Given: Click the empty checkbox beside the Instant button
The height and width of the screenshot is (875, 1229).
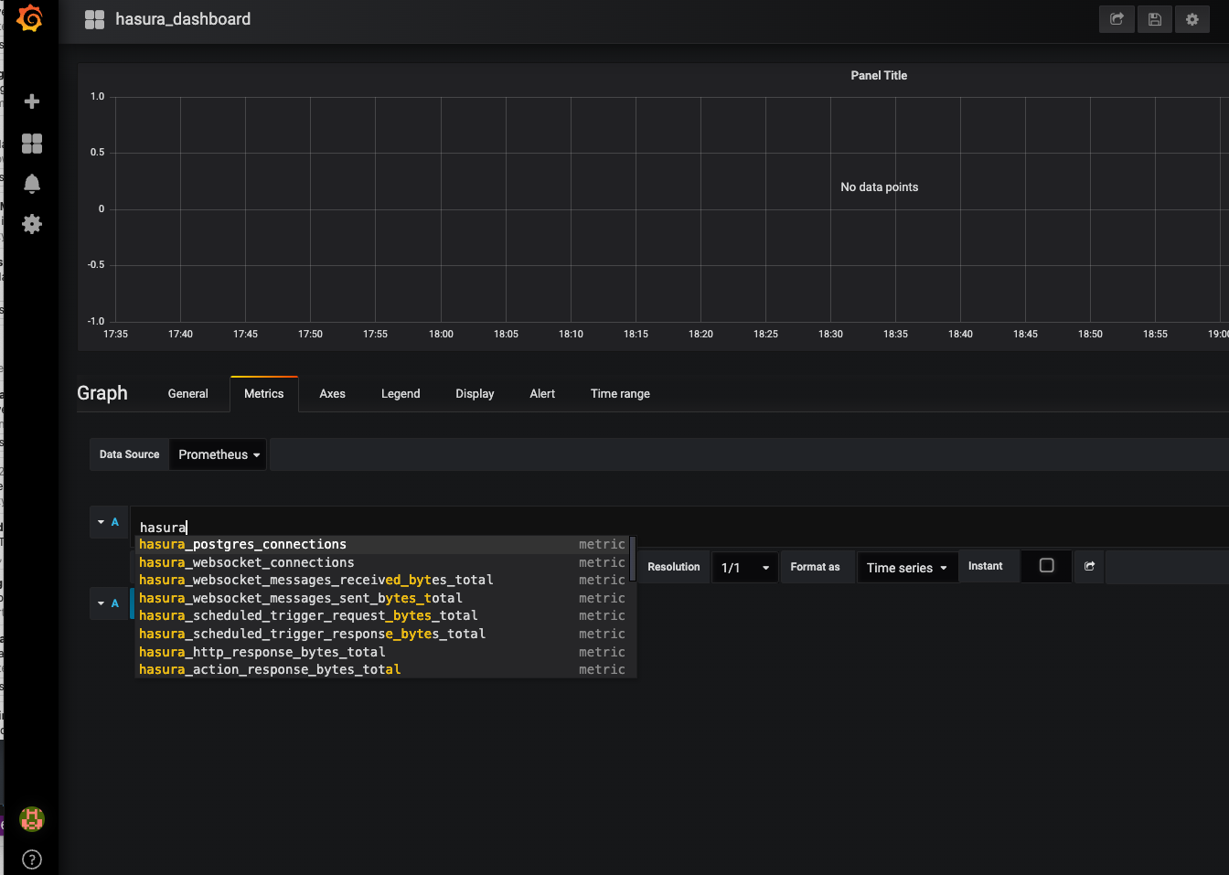Looking at the screenshot, I should 1045,566.
